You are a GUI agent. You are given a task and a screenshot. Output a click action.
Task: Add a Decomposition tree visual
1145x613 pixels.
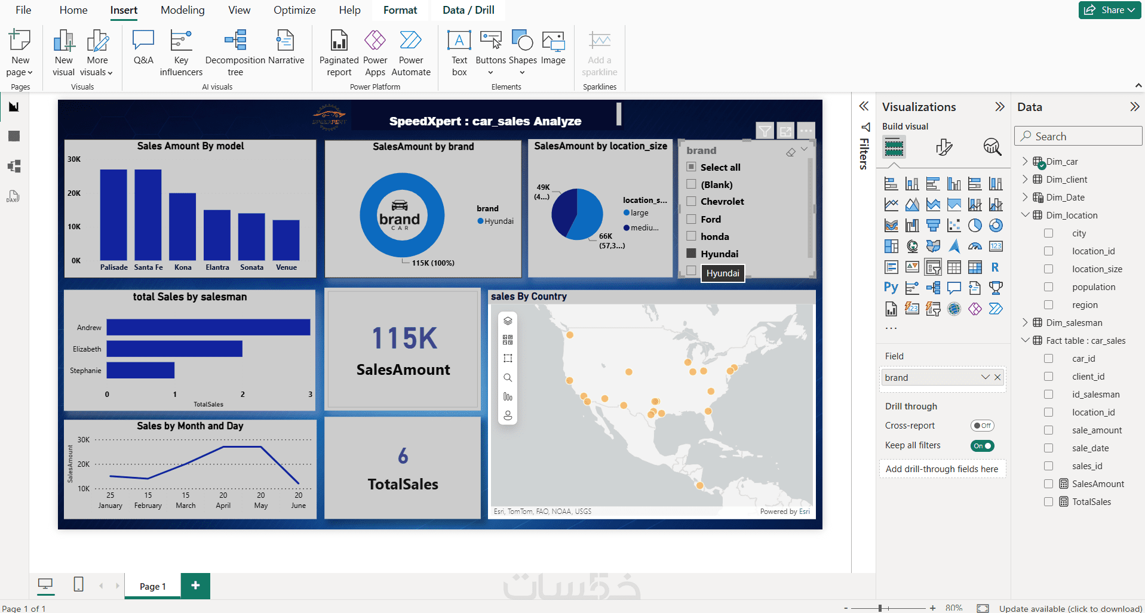pyautogui.click(x=235, y=53)
